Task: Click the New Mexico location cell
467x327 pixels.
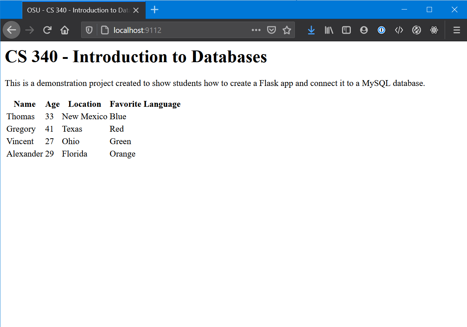Action: click(x=85, y=116)
